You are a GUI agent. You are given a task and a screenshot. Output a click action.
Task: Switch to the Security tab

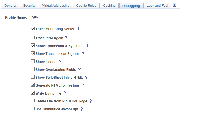point(29,6)
